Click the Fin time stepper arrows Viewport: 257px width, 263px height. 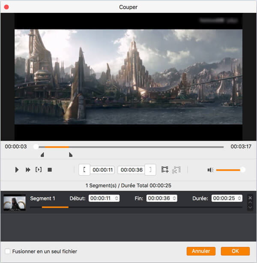click(x=174, y=198)
